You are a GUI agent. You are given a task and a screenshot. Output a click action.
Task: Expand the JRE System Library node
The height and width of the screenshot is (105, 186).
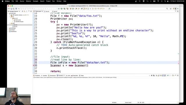point(10,15)
